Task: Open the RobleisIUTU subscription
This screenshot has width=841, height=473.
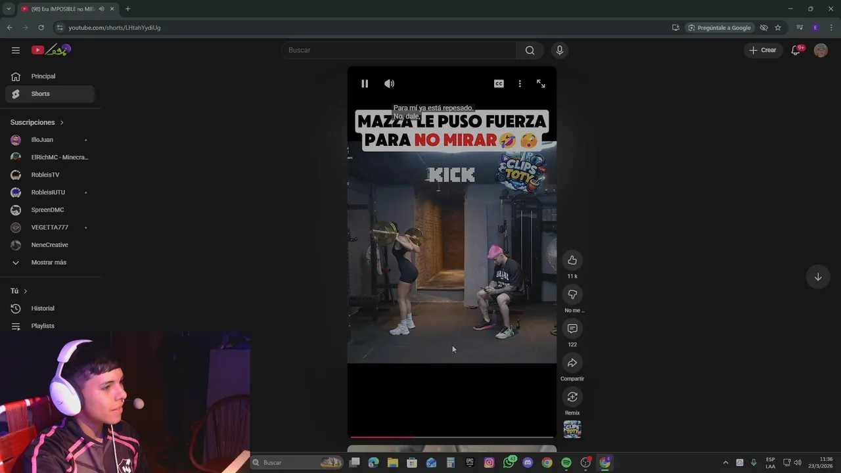Action: tap(50, 192)
